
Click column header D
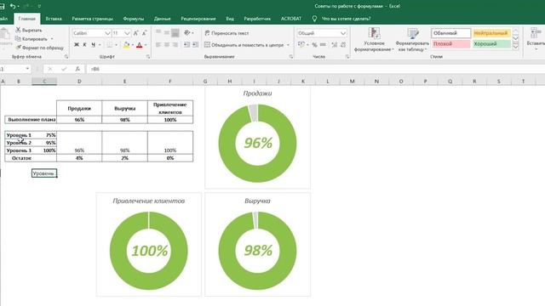[x=79, y=82]
